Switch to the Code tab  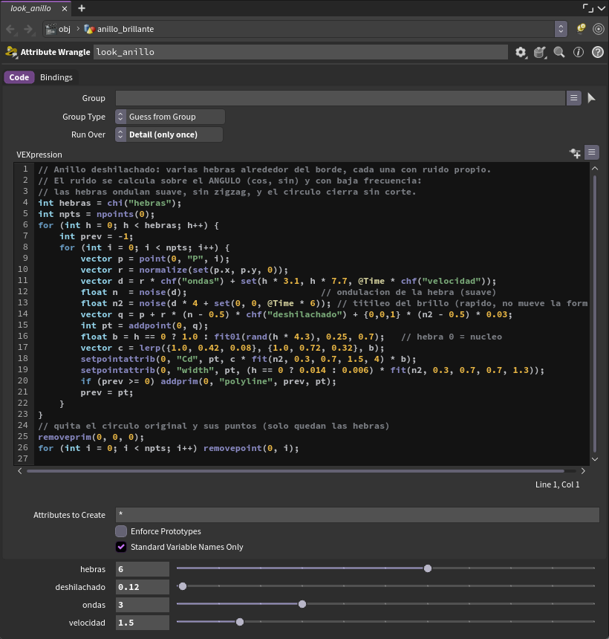point(19,77)
